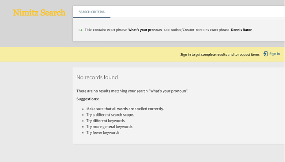The image size is (285, 162).
Task: Click the Sign in link
Action: (274, 54)
